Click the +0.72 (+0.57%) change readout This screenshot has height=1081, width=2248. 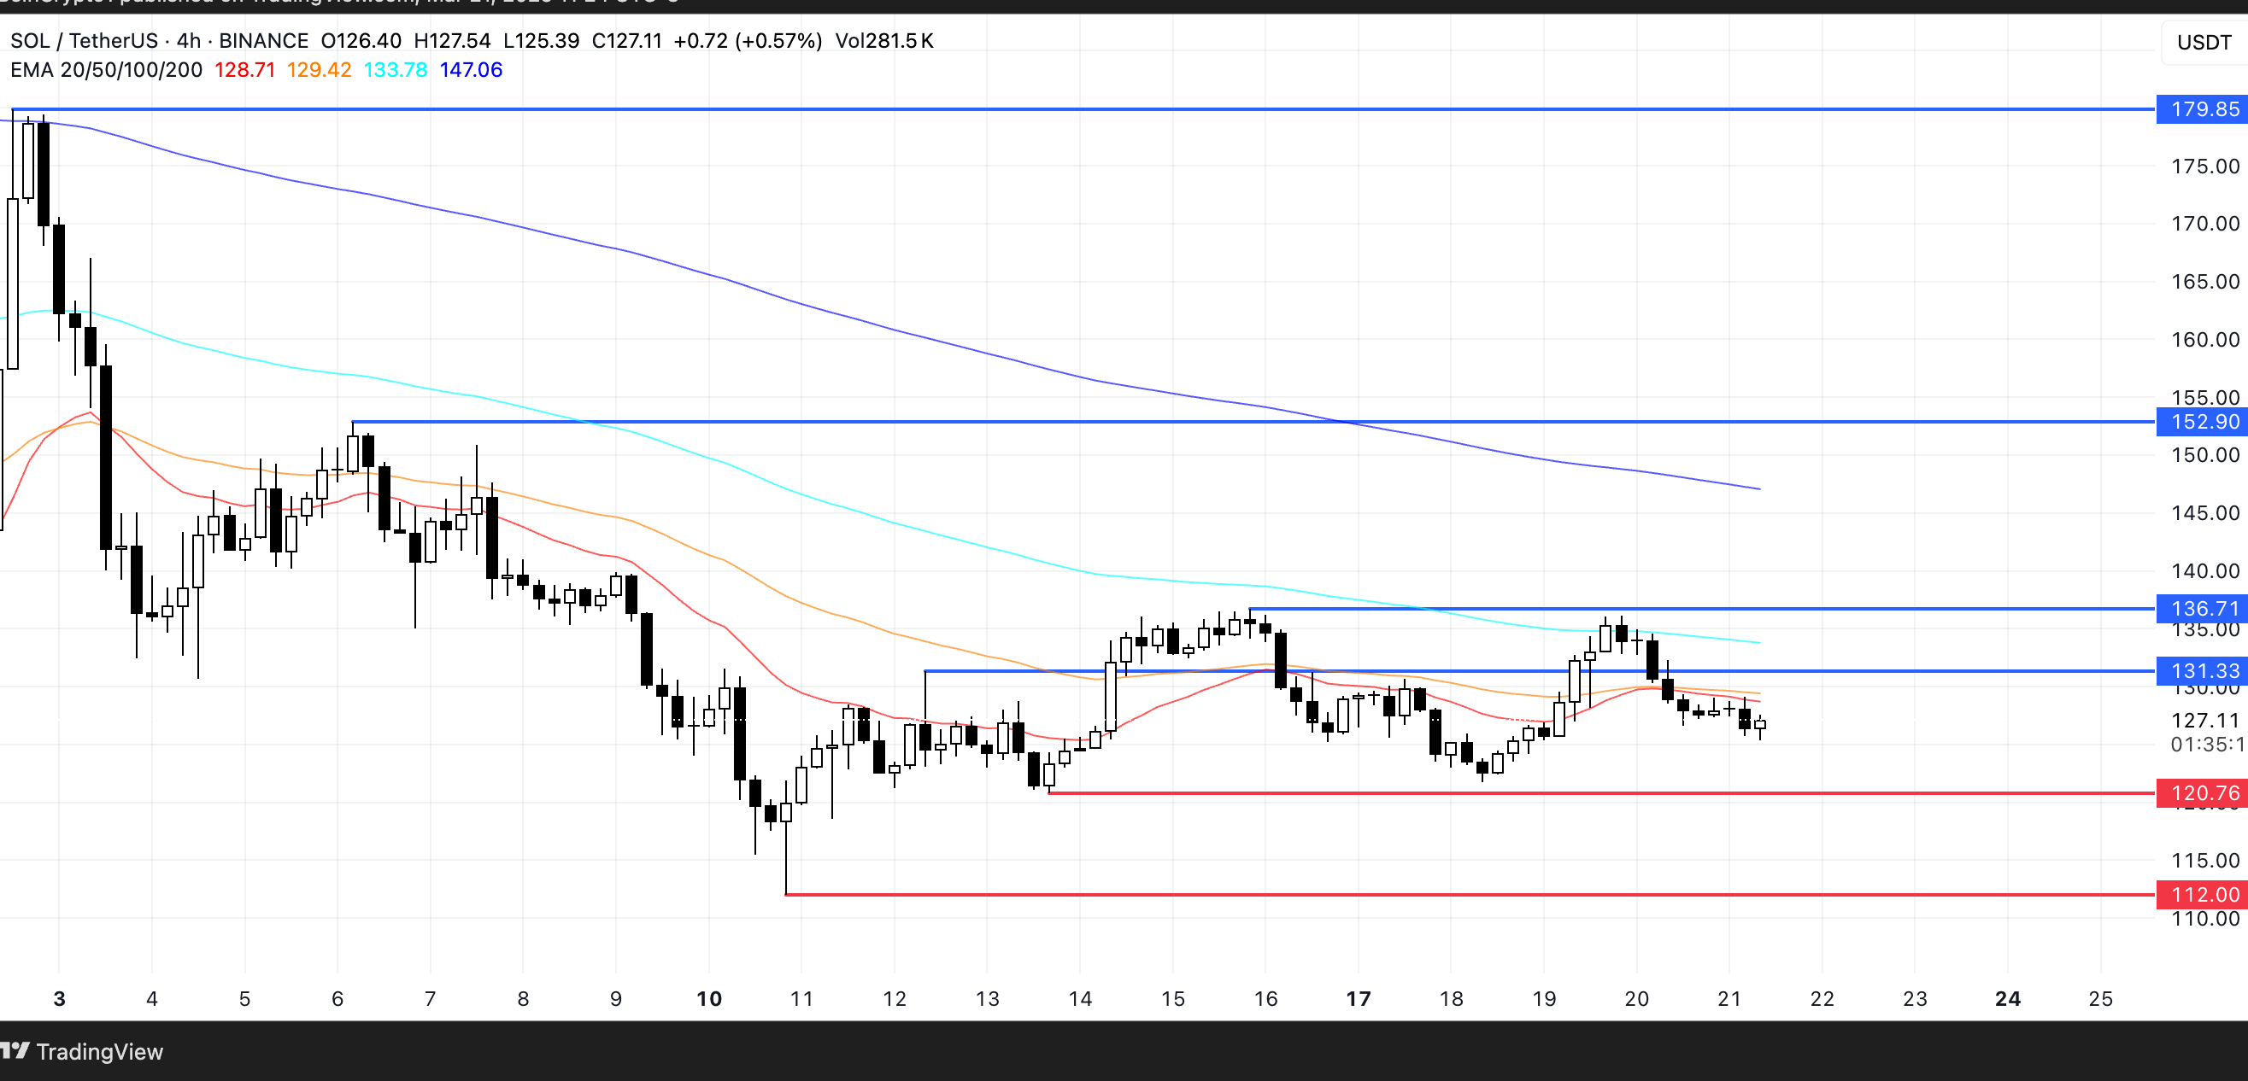tap(748, 41)
